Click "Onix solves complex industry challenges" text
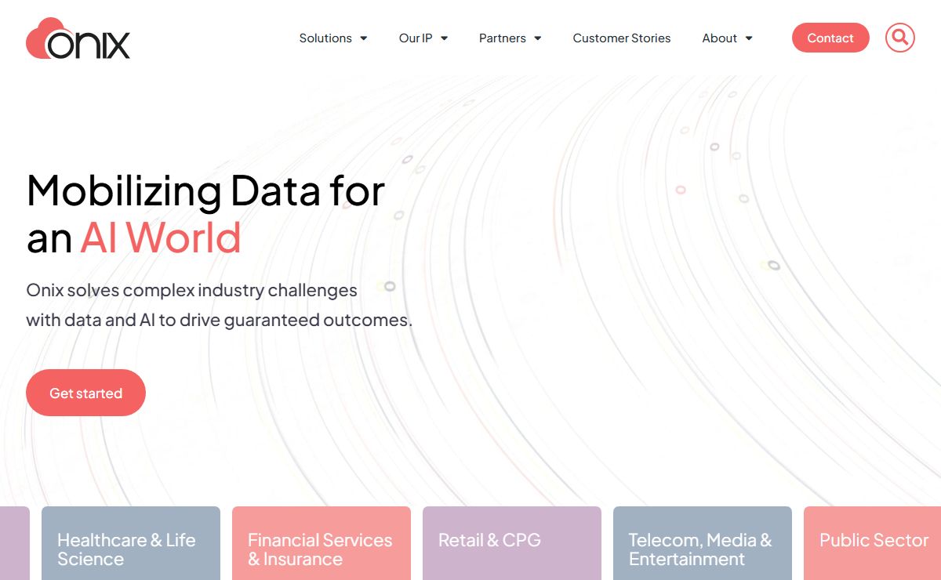This screenshot has width=941, height=580. coord(191,290)
